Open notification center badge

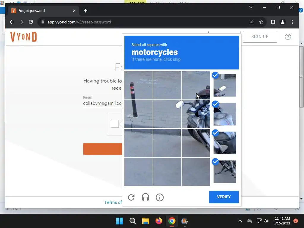pos(296,221)
